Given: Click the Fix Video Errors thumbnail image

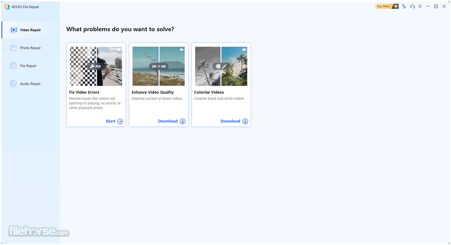Looking at the screenshot, I should 96,66.
